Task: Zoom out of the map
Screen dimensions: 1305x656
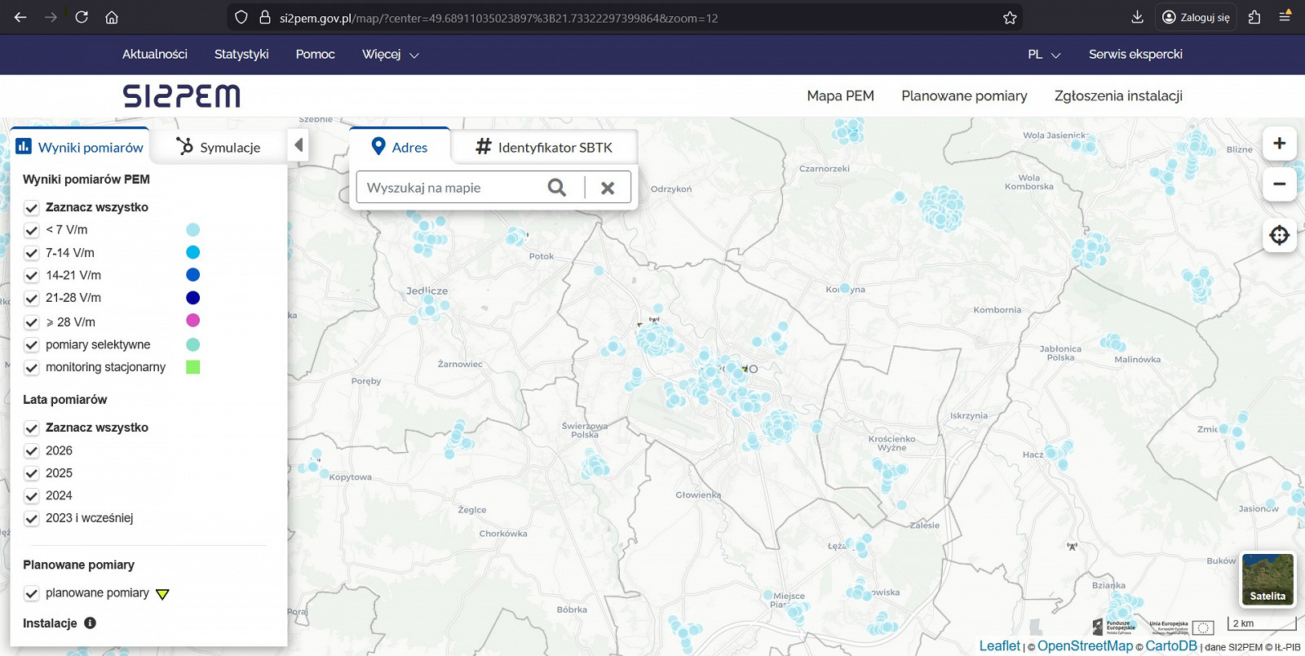Action: [1279, 184]
